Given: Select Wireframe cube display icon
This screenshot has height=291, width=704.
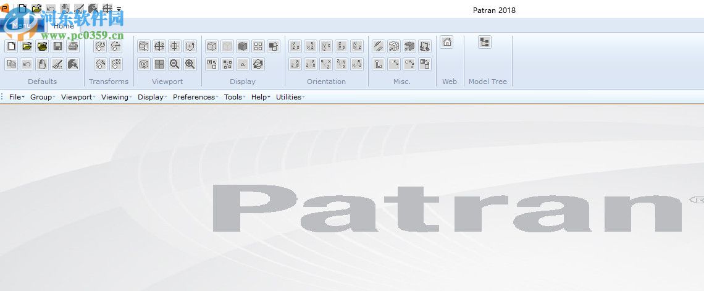Looking at the screenshot, I should coord(212,46).
